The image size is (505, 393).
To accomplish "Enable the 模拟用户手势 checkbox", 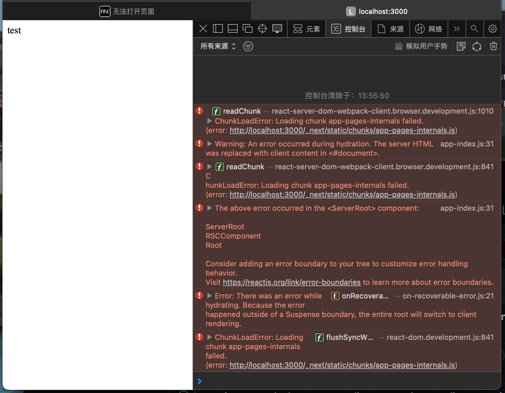I will pos(398,46).
